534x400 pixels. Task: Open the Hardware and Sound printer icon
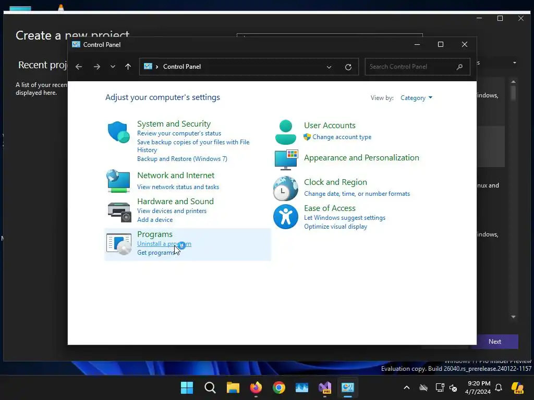pos(119,212)
